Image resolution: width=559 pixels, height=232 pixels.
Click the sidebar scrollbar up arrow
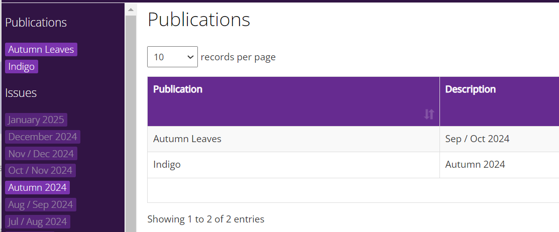click(x=131, y=10)
